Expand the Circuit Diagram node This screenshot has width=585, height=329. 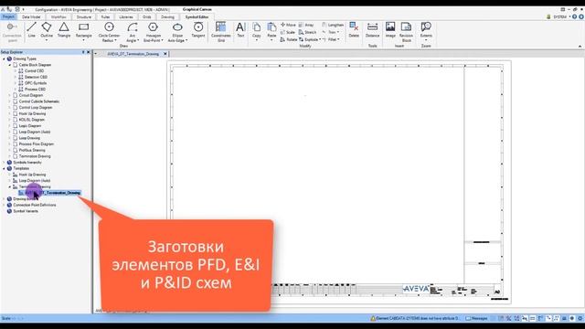coord(10,95)
